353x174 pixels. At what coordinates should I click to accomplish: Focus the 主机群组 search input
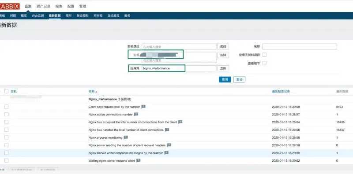coord(179,47)
